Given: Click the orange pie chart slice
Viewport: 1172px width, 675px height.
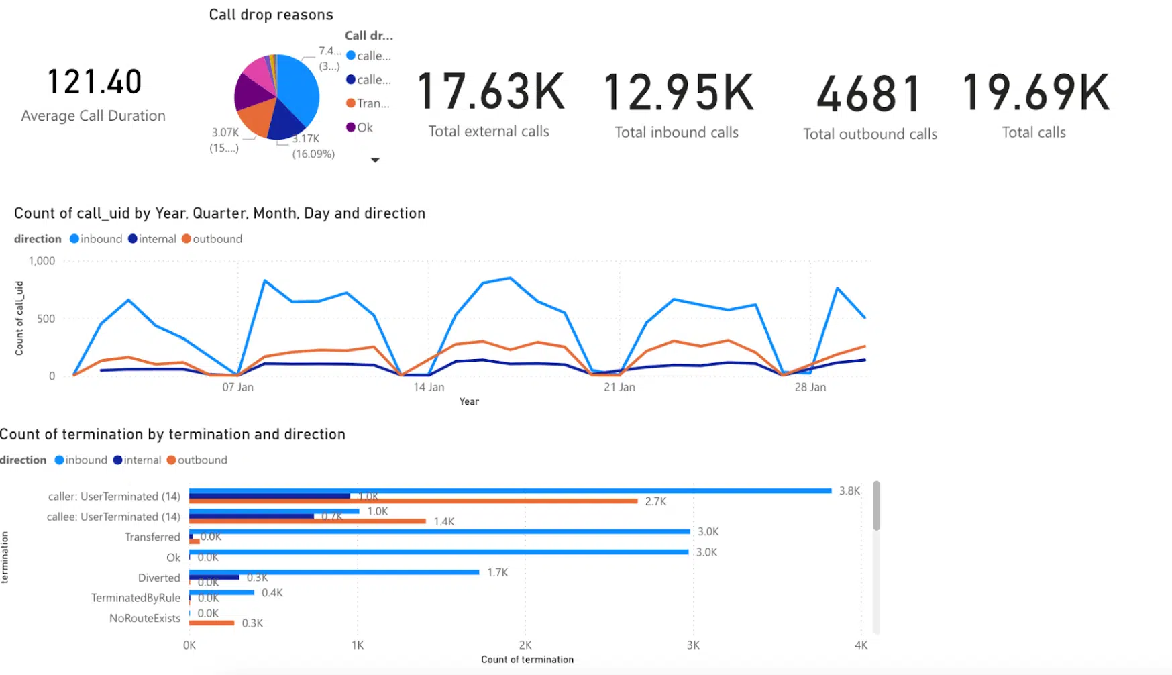Looking at the screenshot, I should (257, 117).
